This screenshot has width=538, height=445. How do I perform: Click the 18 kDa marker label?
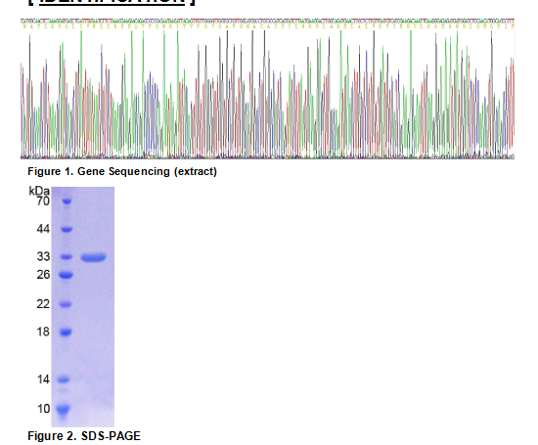click(43, 332)
